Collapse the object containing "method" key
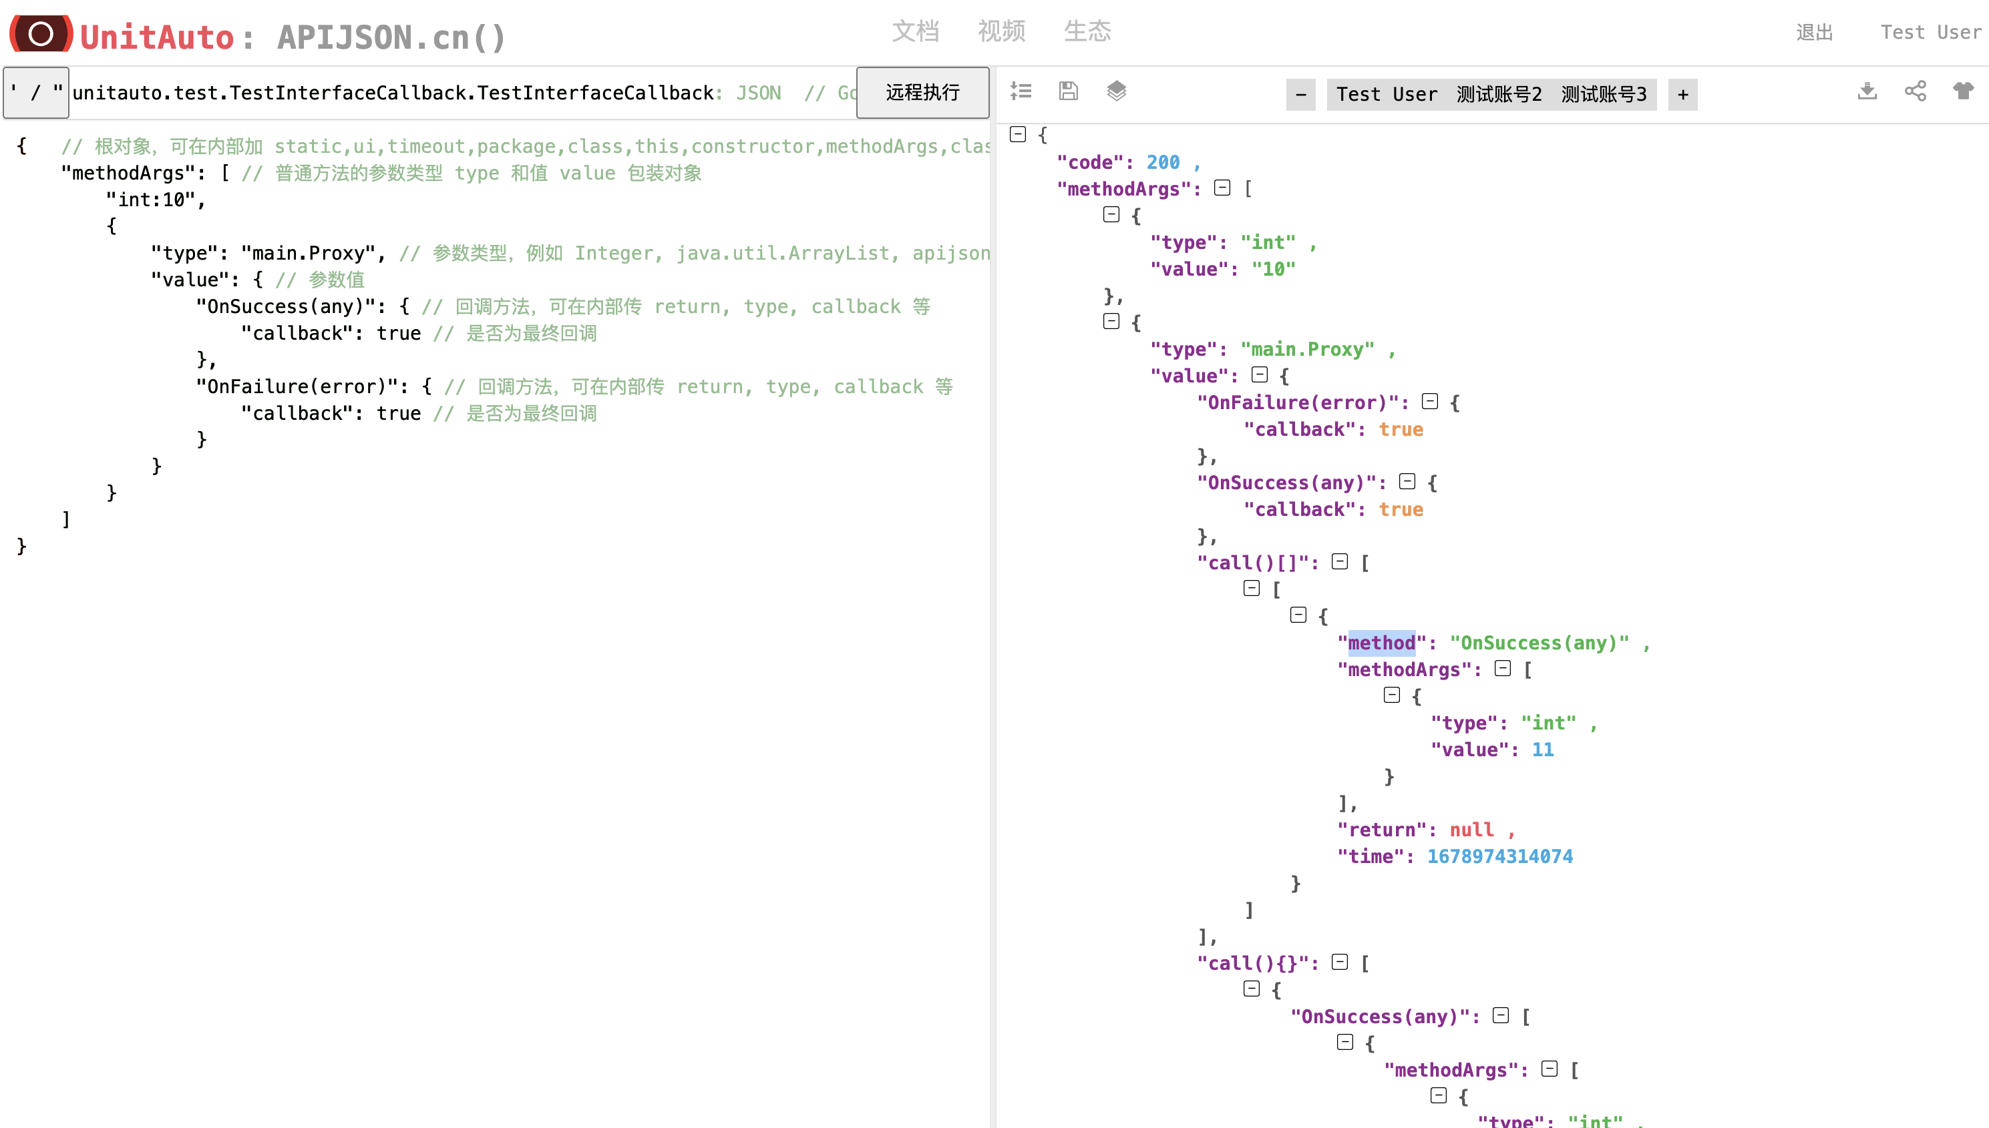Image resolution: width=1989 pixels, height=1128 pixels. [1298, 615]
